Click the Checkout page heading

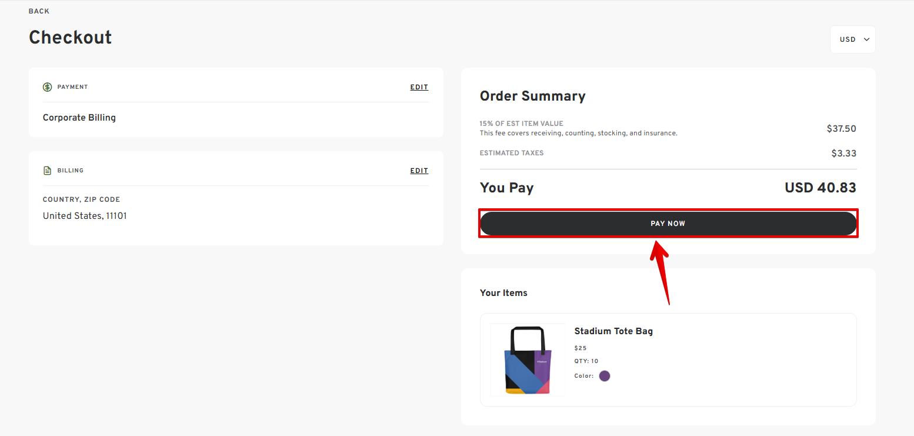click(71, 37)
